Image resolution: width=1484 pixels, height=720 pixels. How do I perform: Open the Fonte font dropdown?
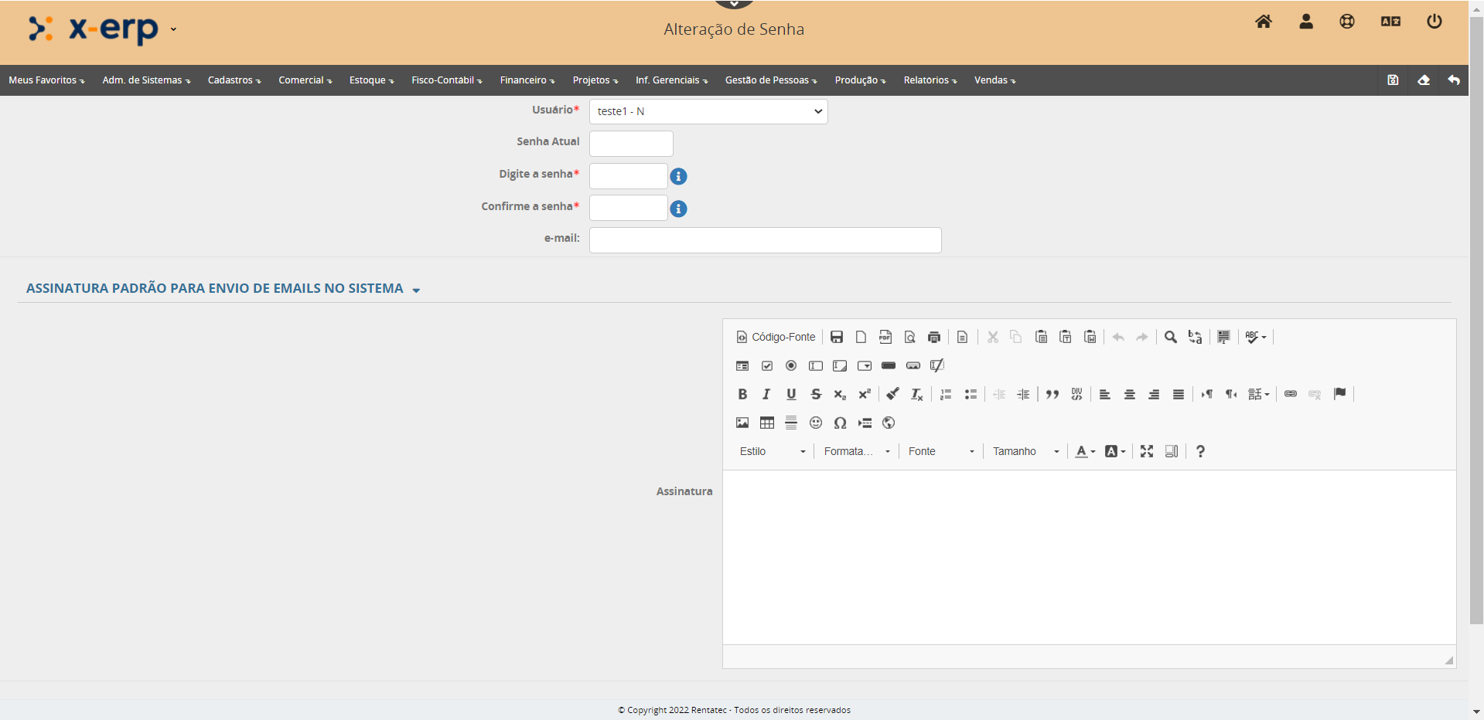[940, 451]
